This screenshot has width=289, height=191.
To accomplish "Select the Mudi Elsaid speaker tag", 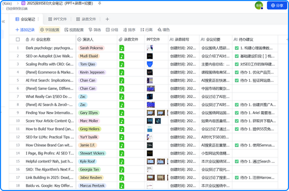I will 89,56.
